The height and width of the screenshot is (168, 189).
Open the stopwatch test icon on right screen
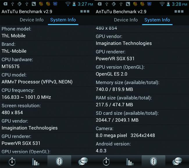[106, 162]
